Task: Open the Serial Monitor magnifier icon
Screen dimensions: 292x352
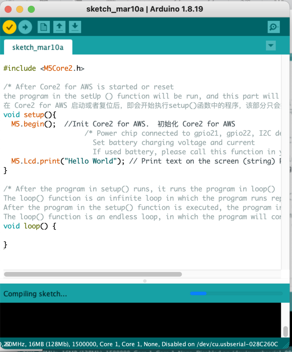Action: [x=273, y=27]
